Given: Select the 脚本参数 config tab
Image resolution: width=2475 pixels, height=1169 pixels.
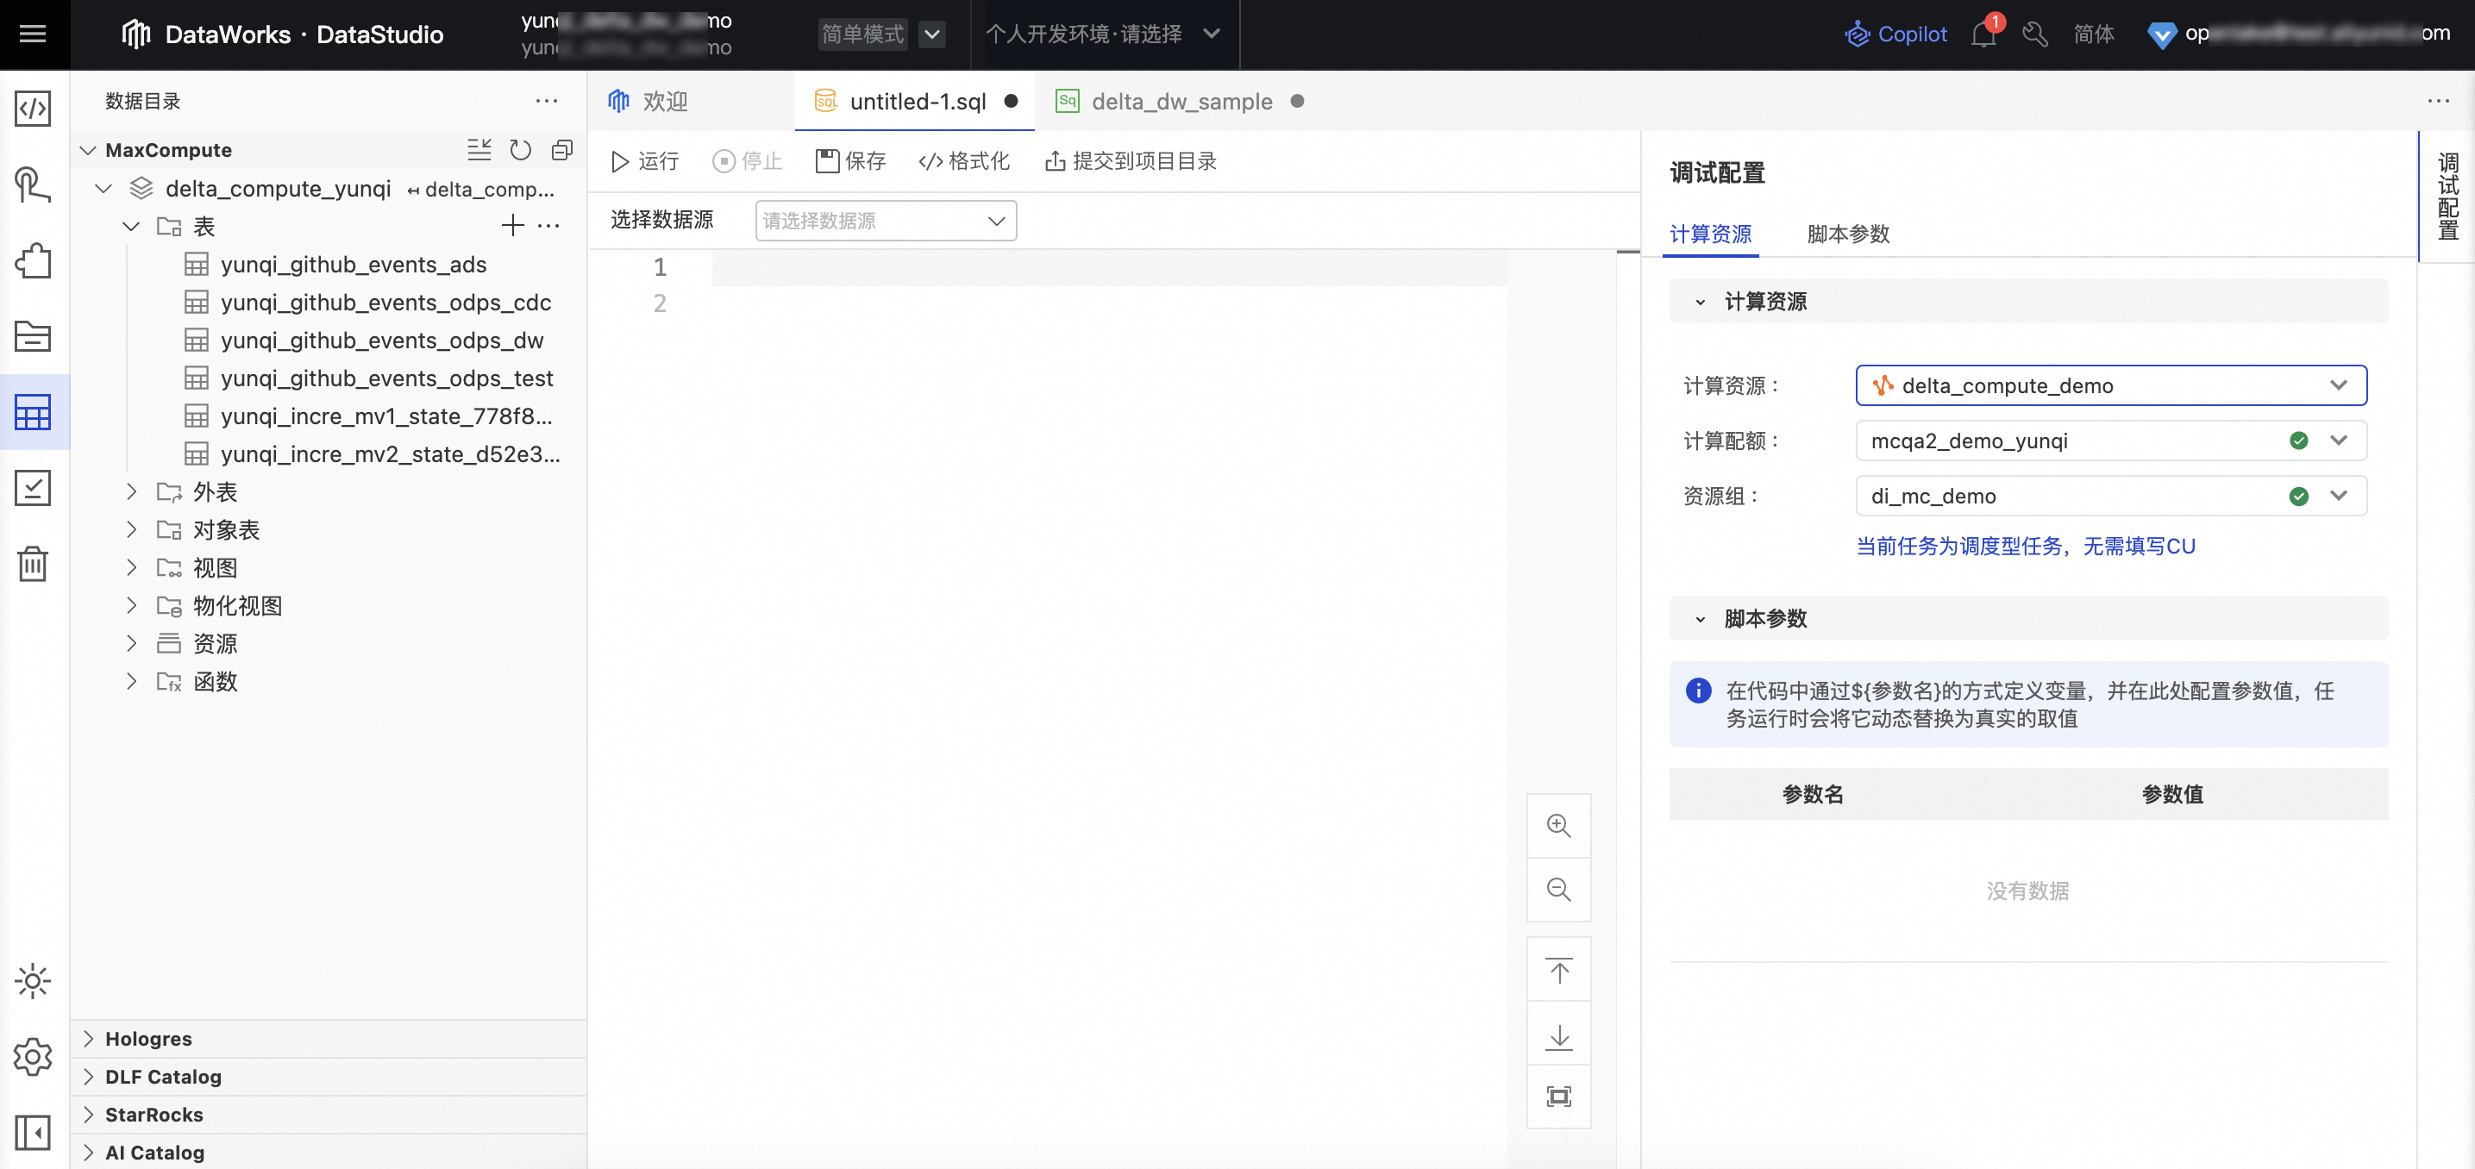Looking at the screenshot, I should tap(1847, 234).
